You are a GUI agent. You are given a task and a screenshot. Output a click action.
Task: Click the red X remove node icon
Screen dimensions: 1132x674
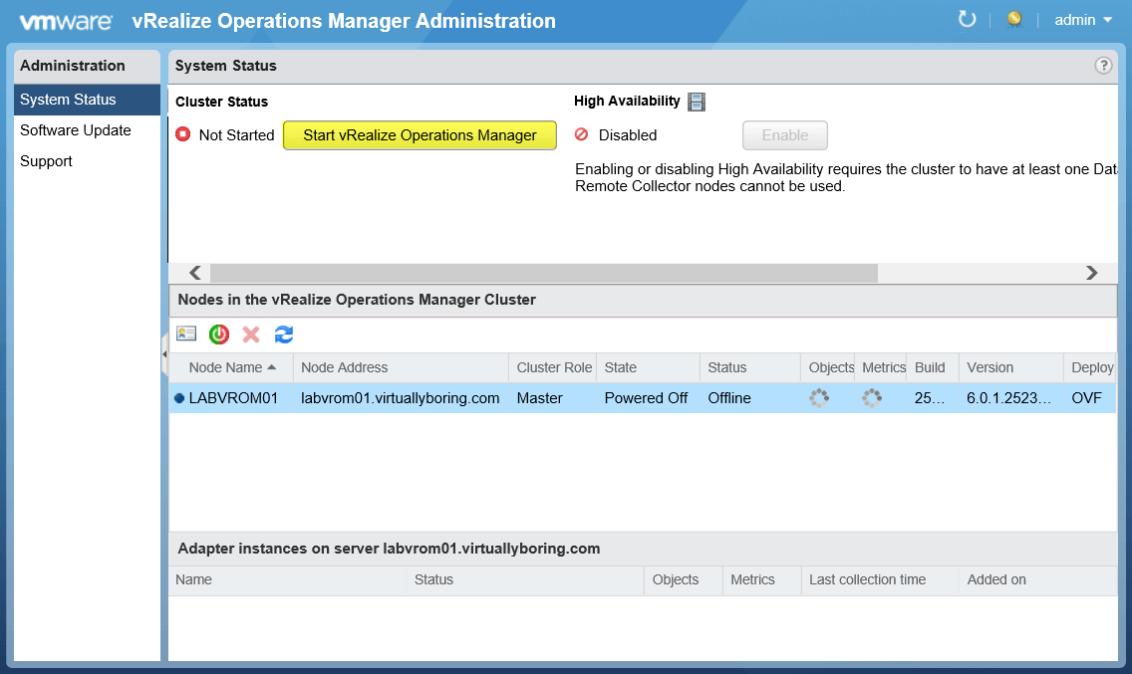click(x=251, y=335)
